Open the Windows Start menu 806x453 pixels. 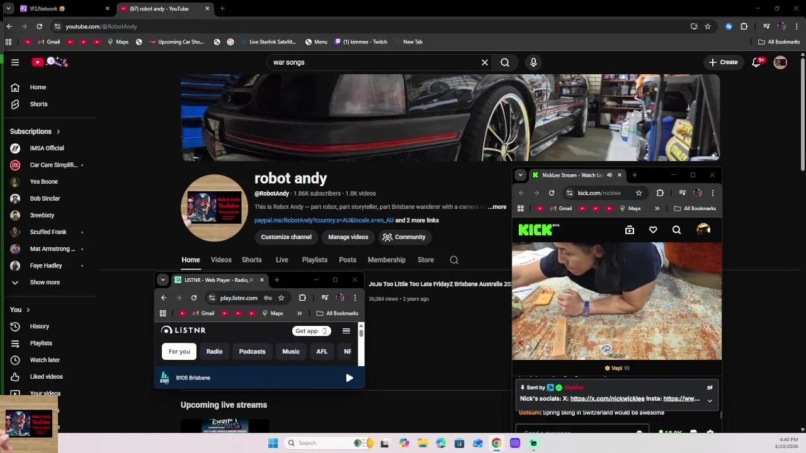pos(273,443)
